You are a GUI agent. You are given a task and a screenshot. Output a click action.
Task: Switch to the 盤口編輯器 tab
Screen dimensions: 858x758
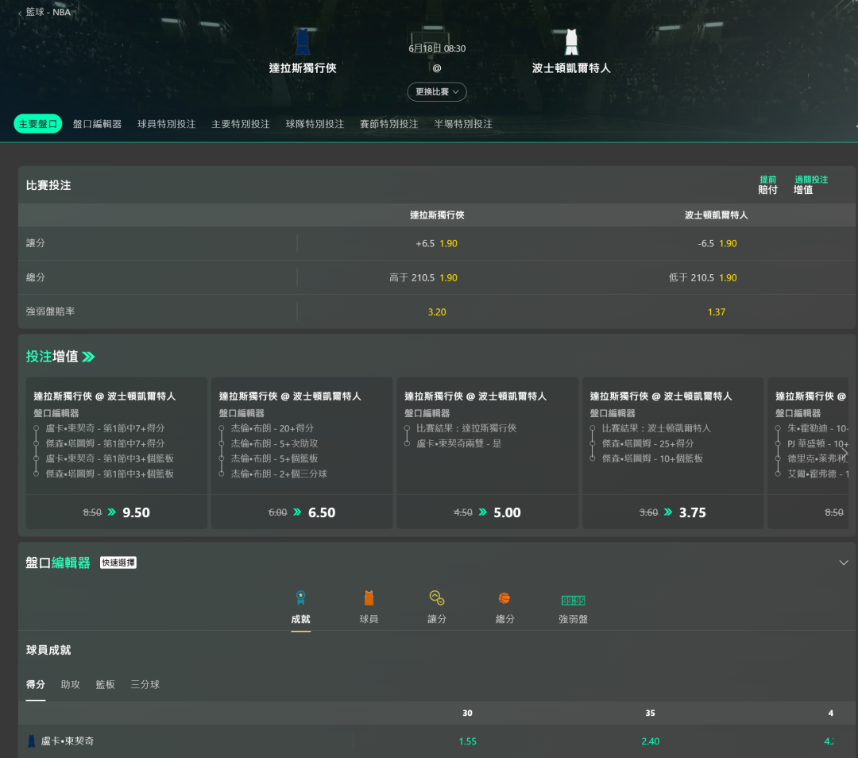[x=98, y=124]
